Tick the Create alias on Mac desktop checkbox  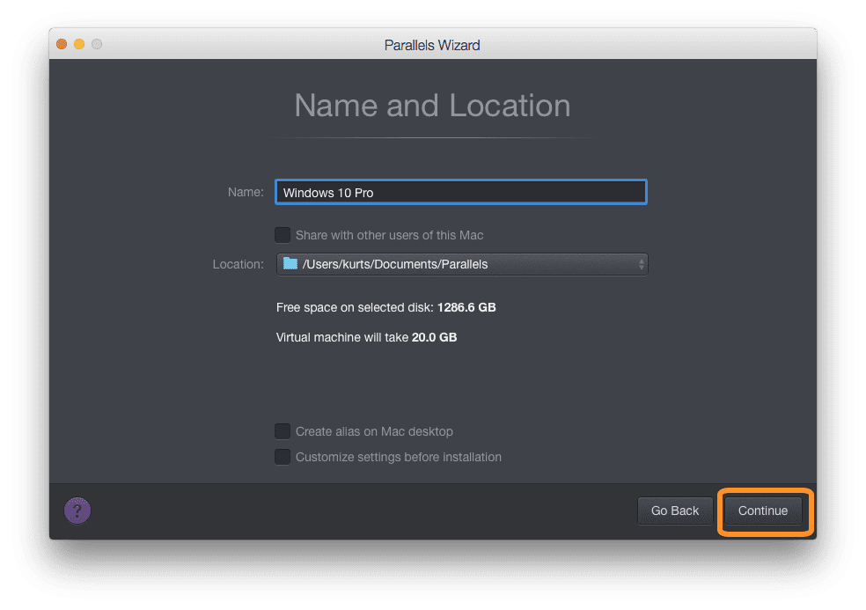(x=283, y=431)
